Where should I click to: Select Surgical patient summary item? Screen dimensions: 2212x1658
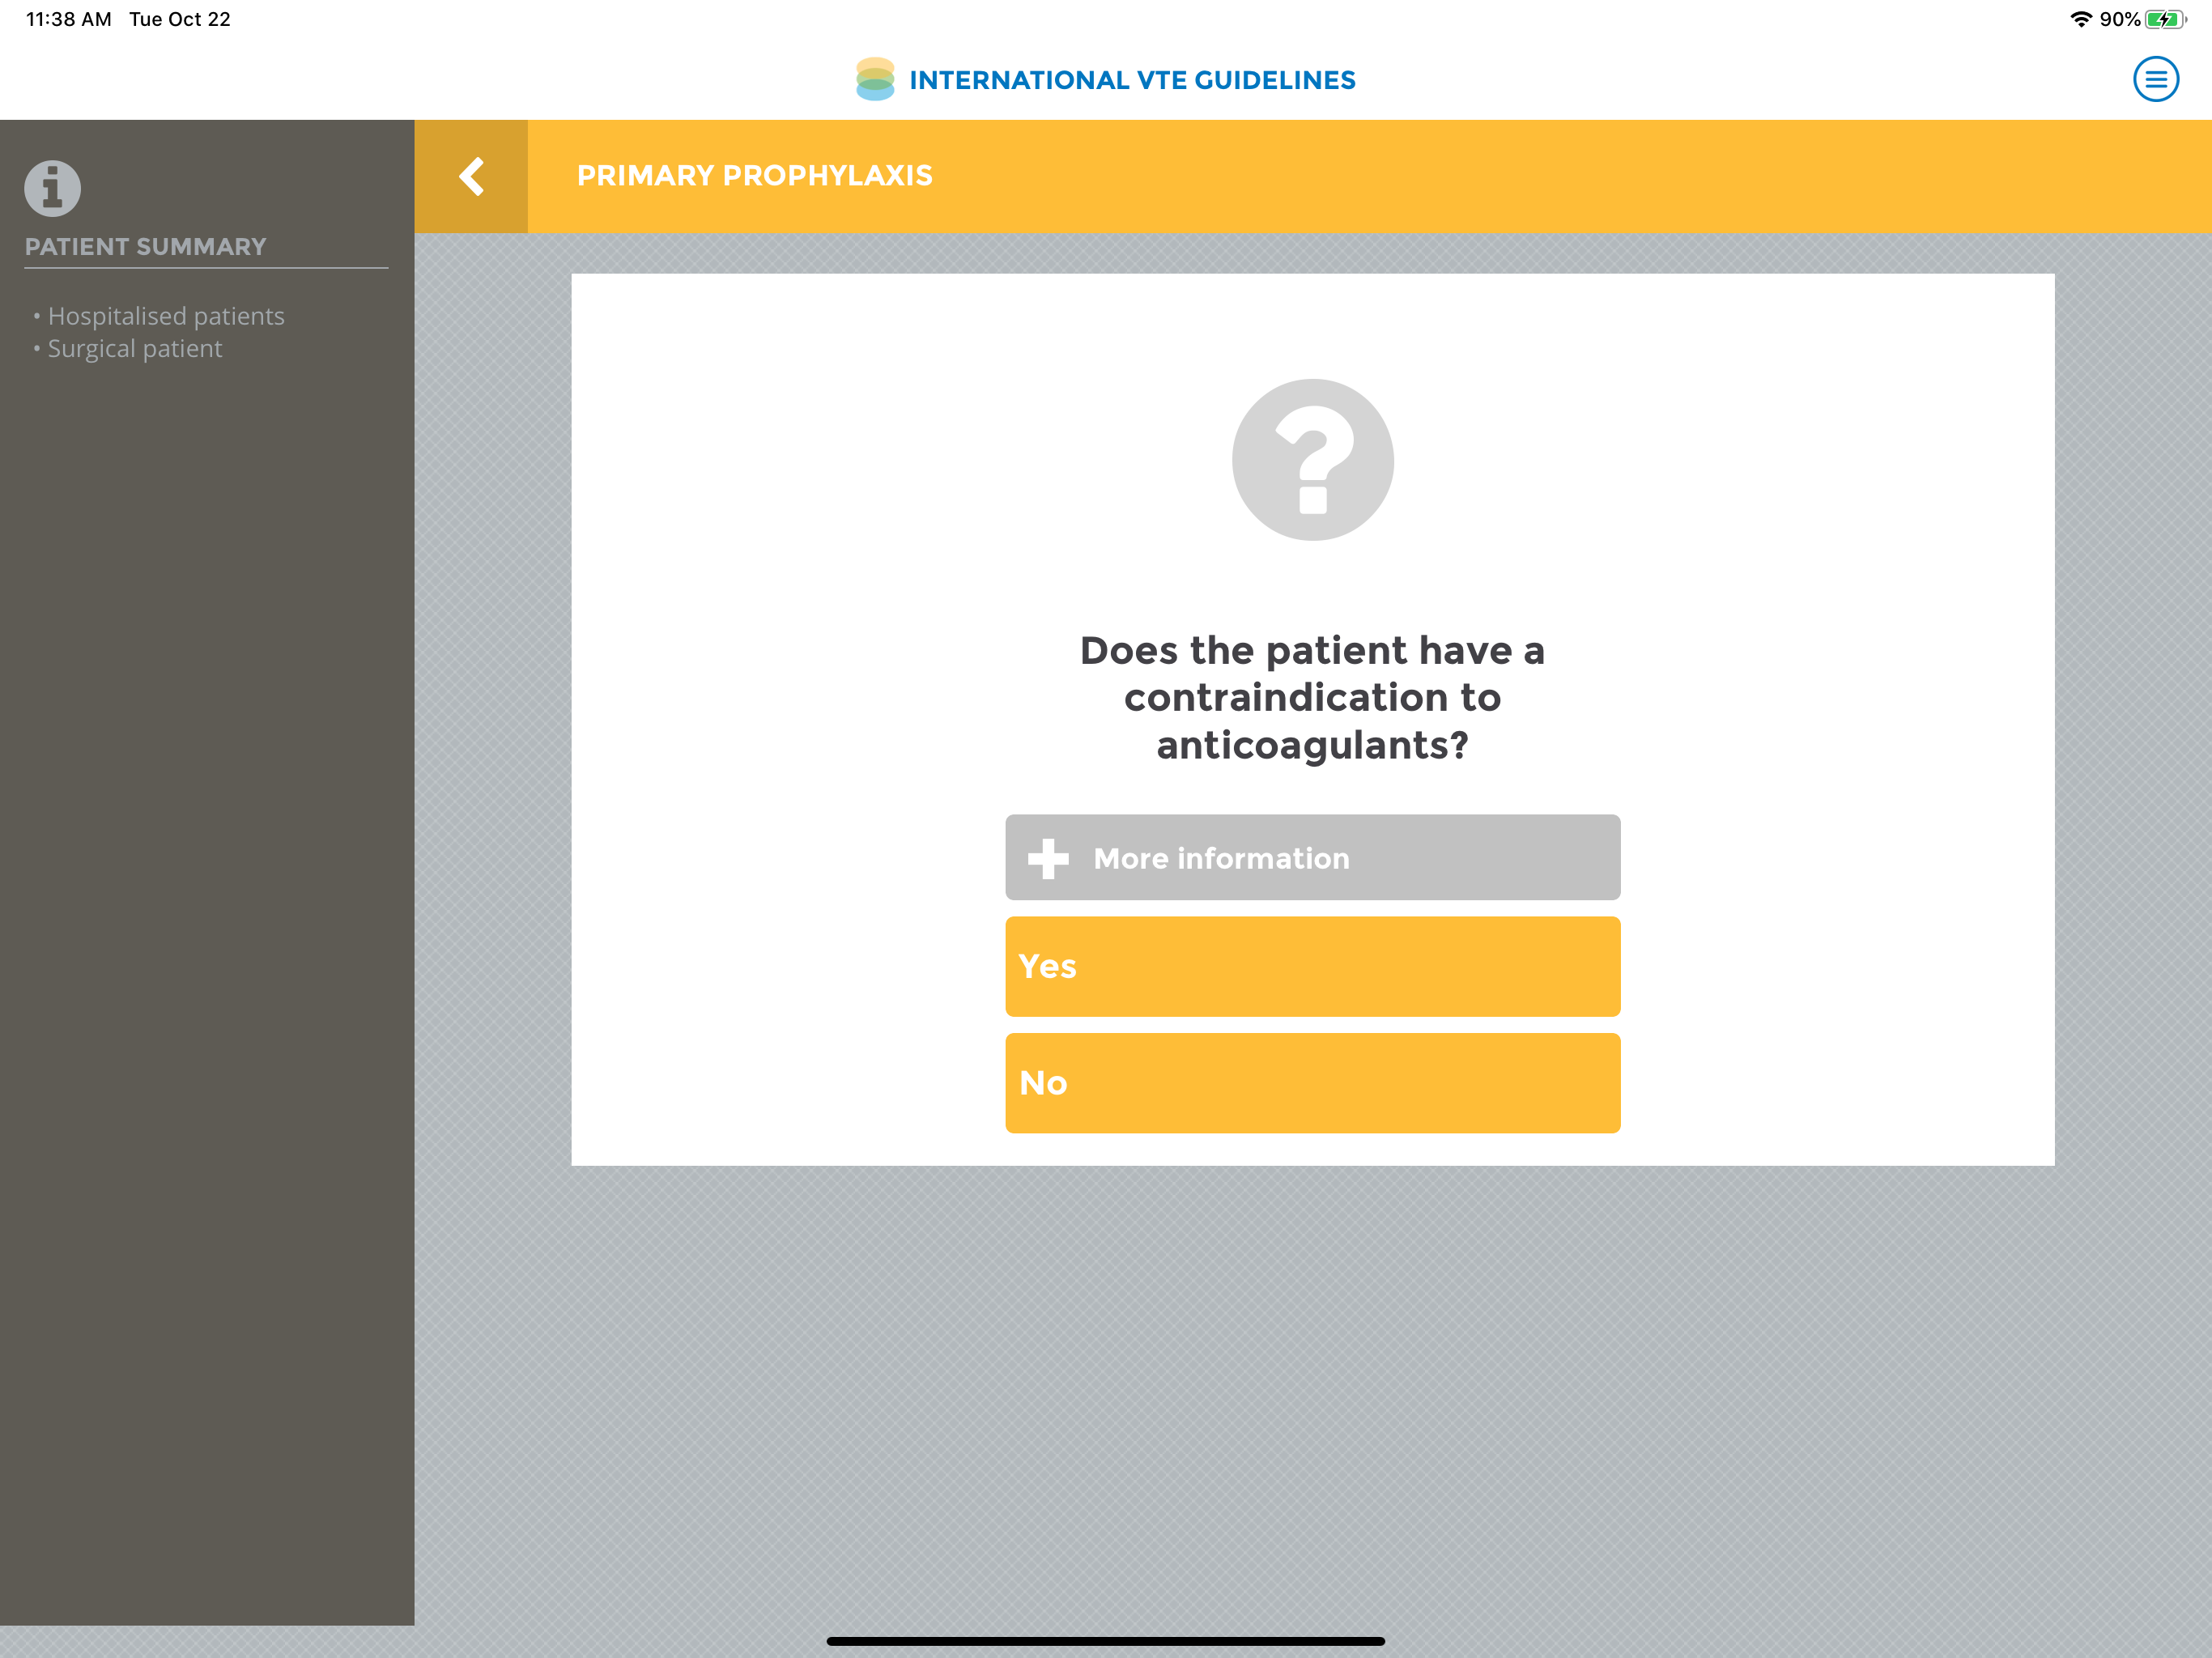[x=135, y=349]
